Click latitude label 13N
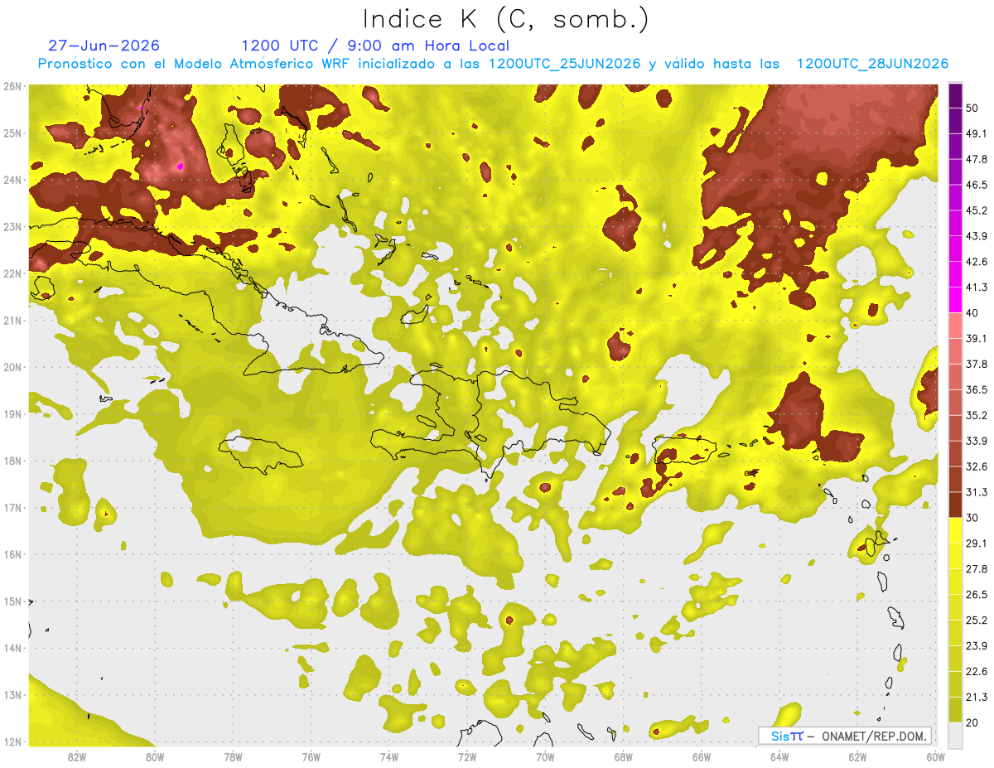 12,694
